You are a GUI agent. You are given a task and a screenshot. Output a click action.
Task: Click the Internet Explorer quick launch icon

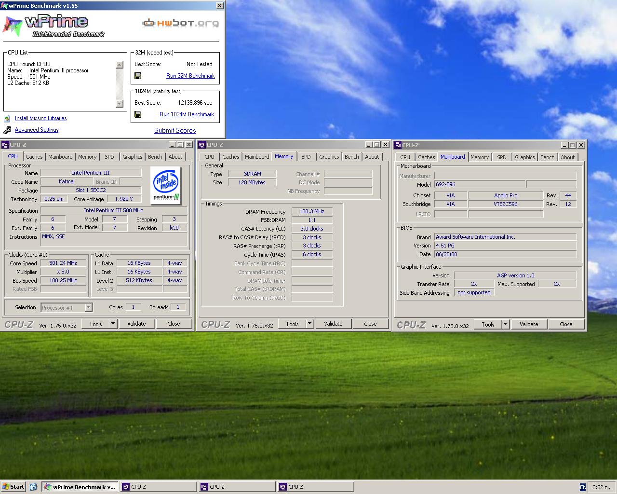tap(33, 487)
